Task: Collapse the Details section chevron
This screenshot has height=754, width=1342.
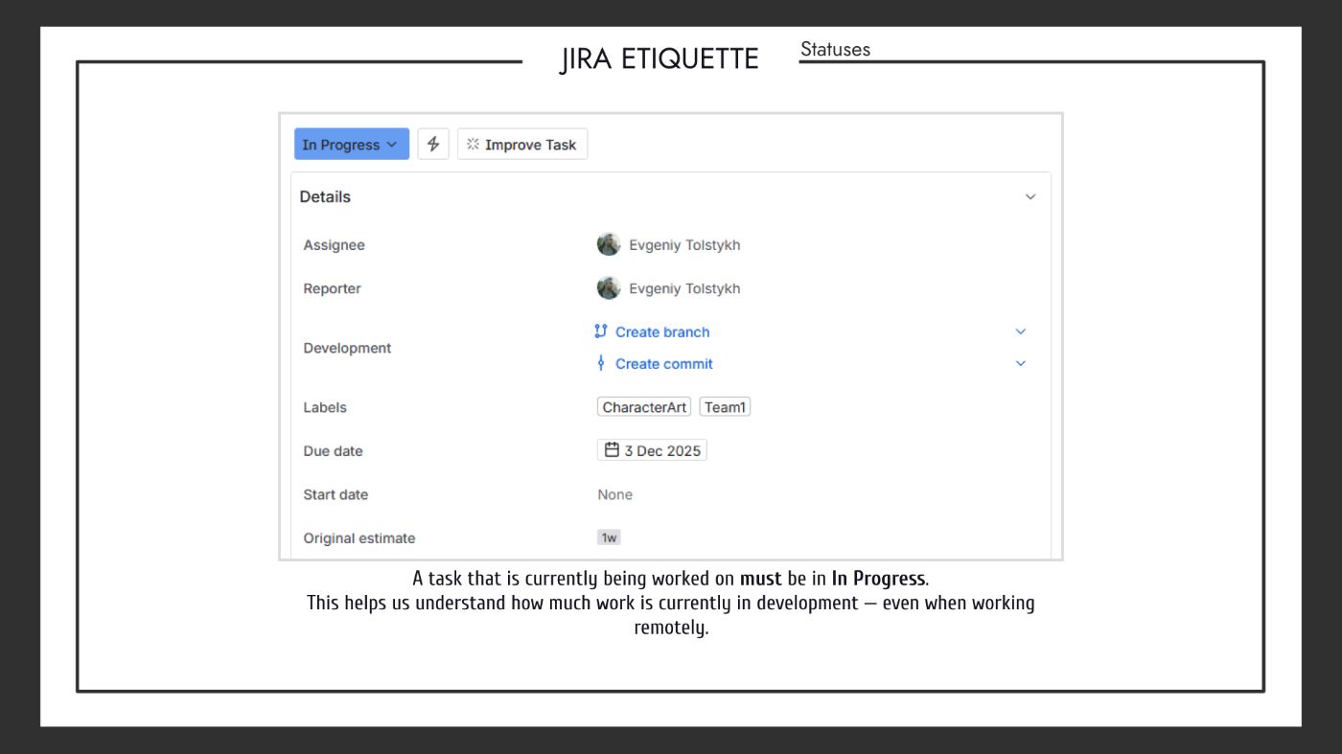Action: point(1030,197)
